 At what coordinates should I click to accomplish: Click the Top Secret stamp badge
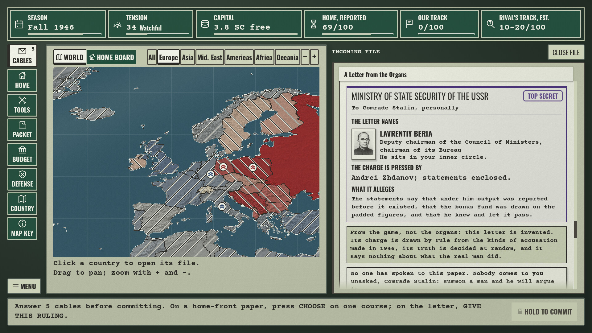[543, 96]
